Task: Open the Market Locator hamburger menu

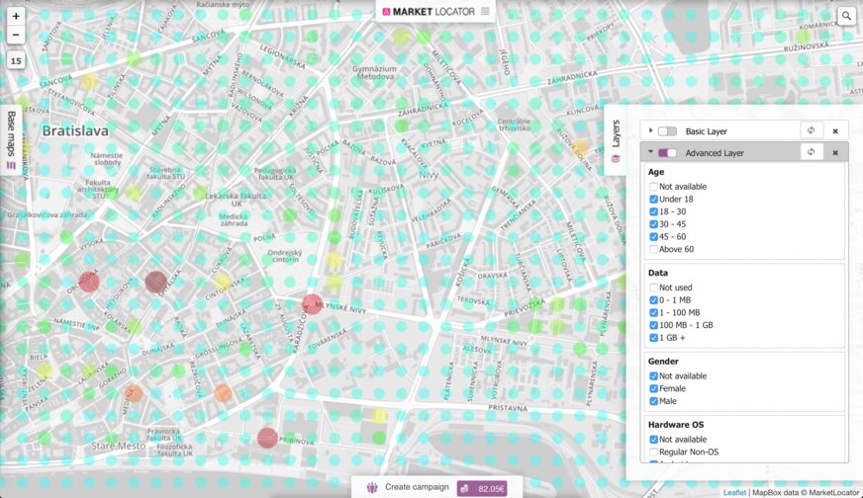Action: pos(485,11)
